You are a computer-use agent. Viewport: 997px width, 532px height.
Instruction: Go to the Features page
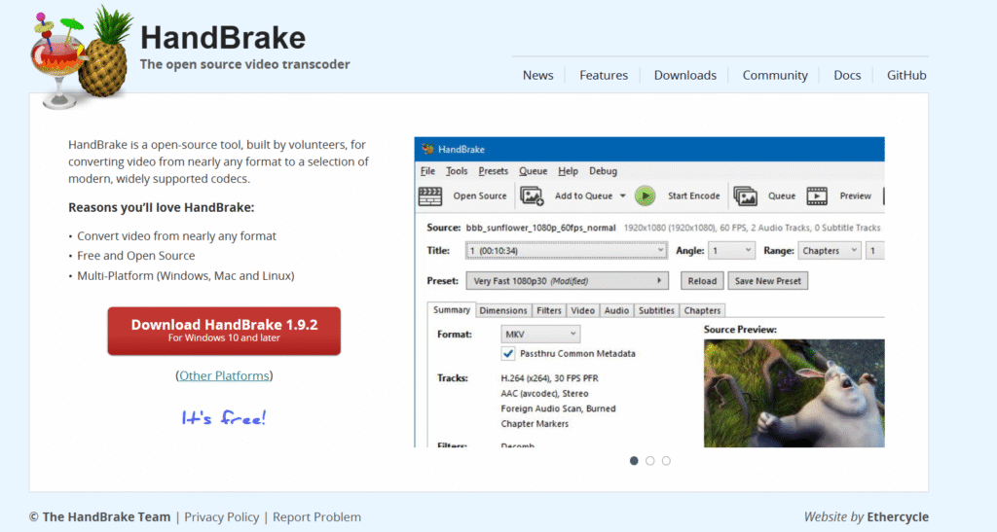point(604,76)
